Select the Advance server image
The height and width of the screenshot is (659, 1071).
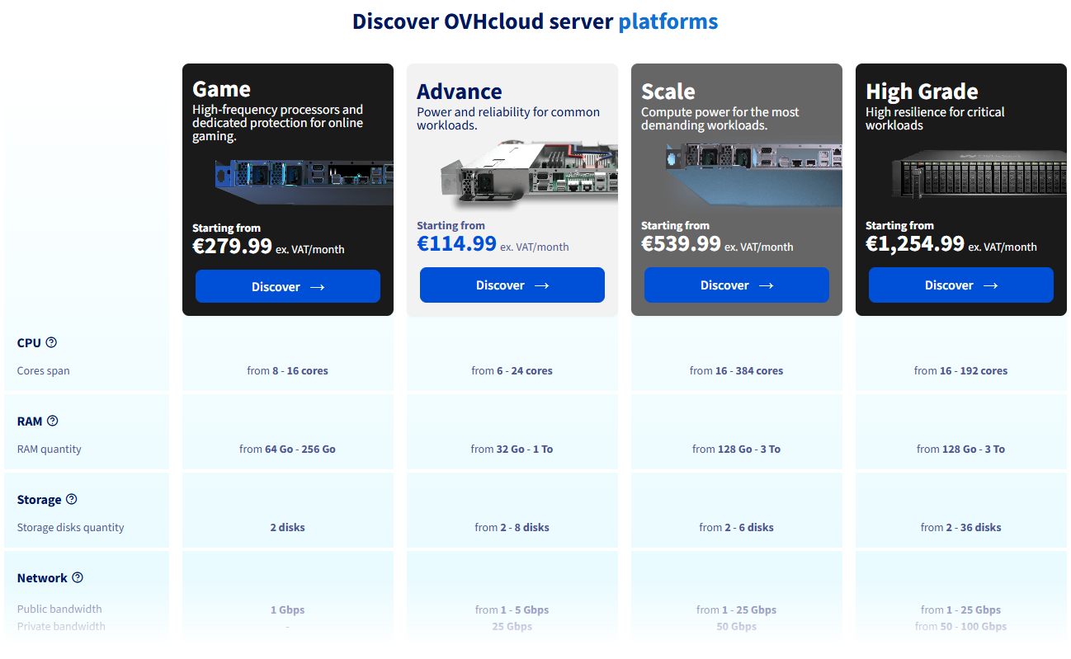pyautogui.click(x=528, y=173)
